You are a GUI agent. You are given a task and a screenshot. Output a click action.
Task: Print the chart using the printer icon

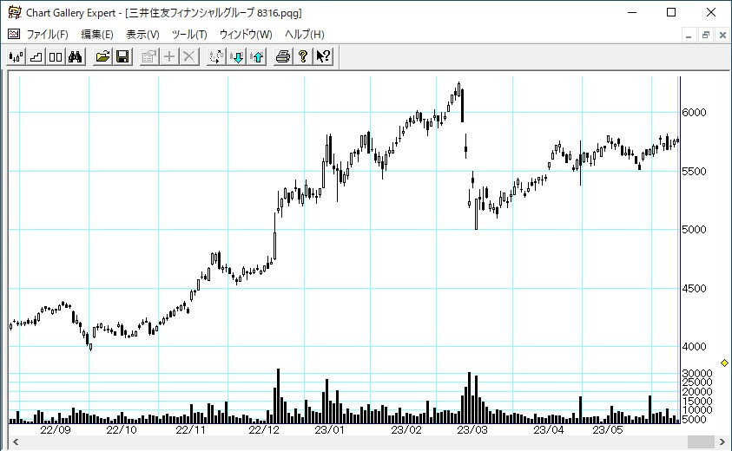pos(283,57)
